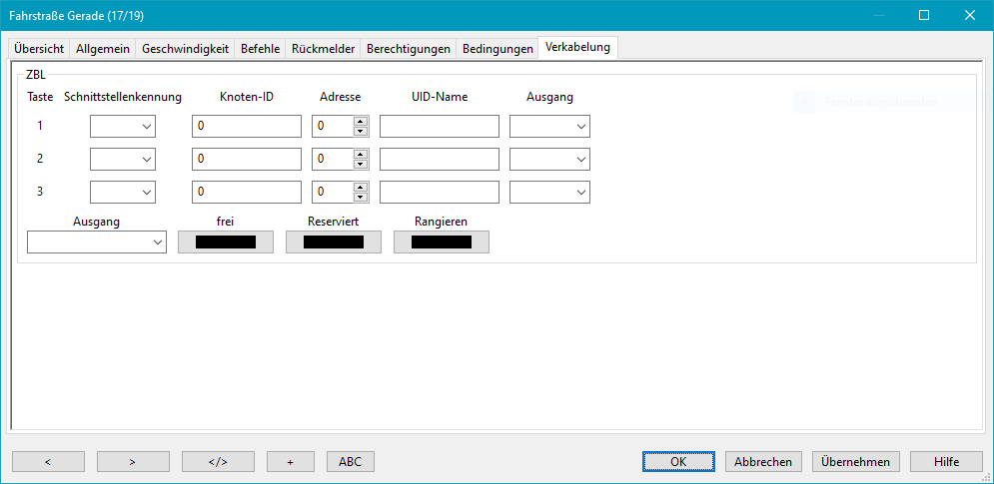Open the Geschwindigkeit tab

pyautogui.click(x=185, y=48)
